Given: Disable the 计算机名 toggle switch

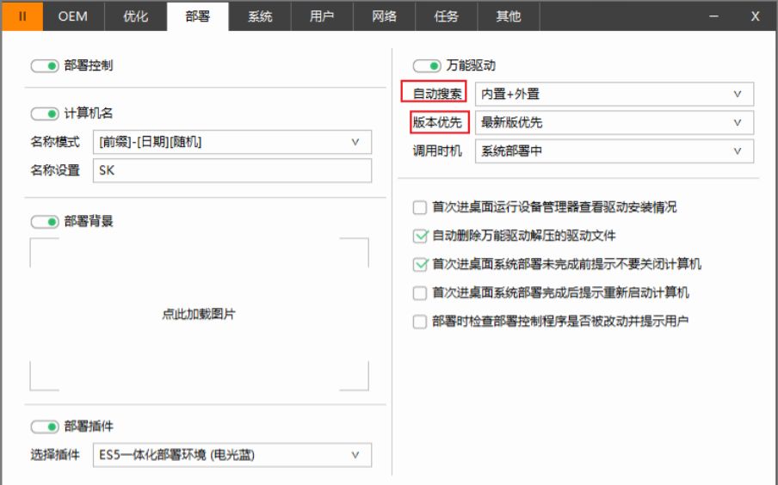Looking at the screenshot, I should (45, 114).
